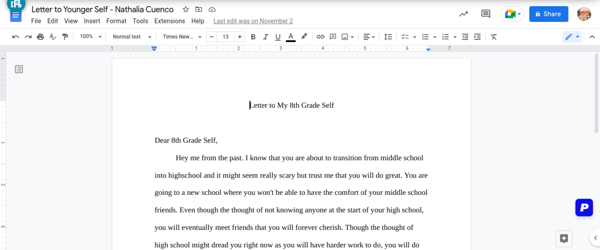Open the File menu

point(36,21)
